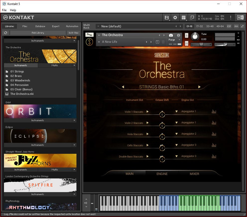Open the Help menu
The image size is (247, 217).
(x=13, y=10)
